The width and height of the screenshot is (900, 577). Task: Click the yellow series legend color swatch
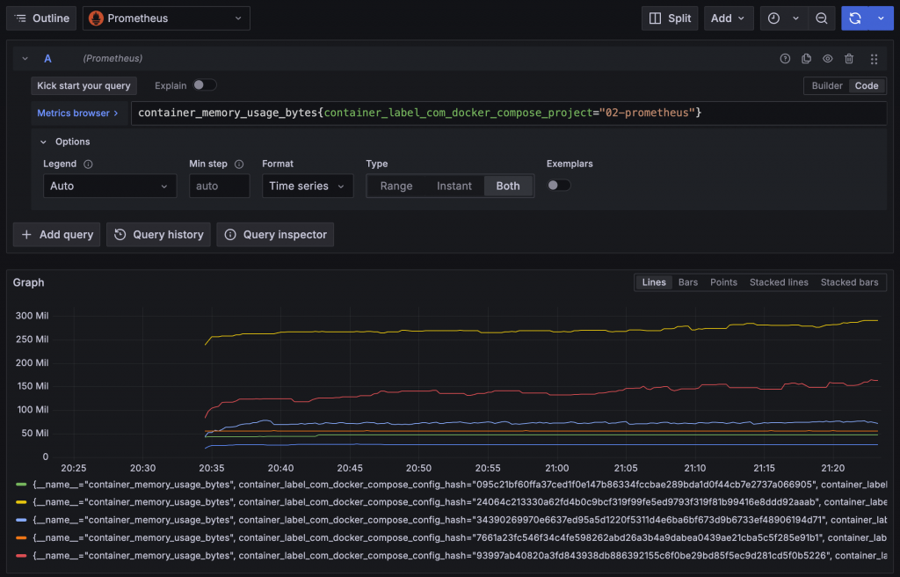(x=21, y=502)
